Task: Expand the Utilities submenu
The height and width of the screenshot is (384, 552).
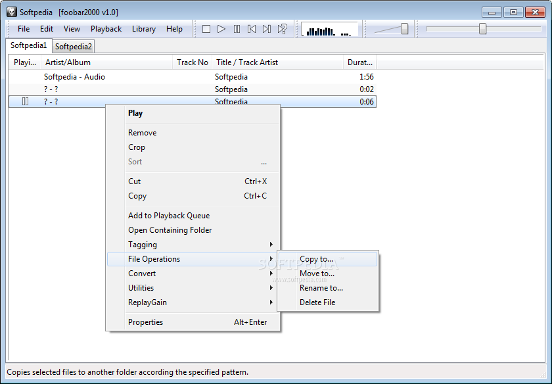Action: pyautogui.click(x=193, y=288)
